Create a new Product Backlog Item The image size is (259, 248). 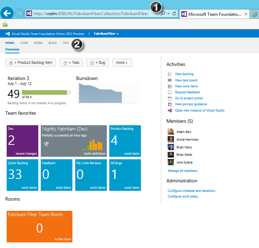click(x=31, y=63)
